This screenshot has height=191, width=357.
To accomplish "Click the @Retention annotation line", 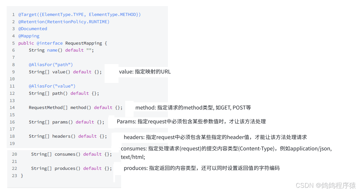I will coord(64,22).
